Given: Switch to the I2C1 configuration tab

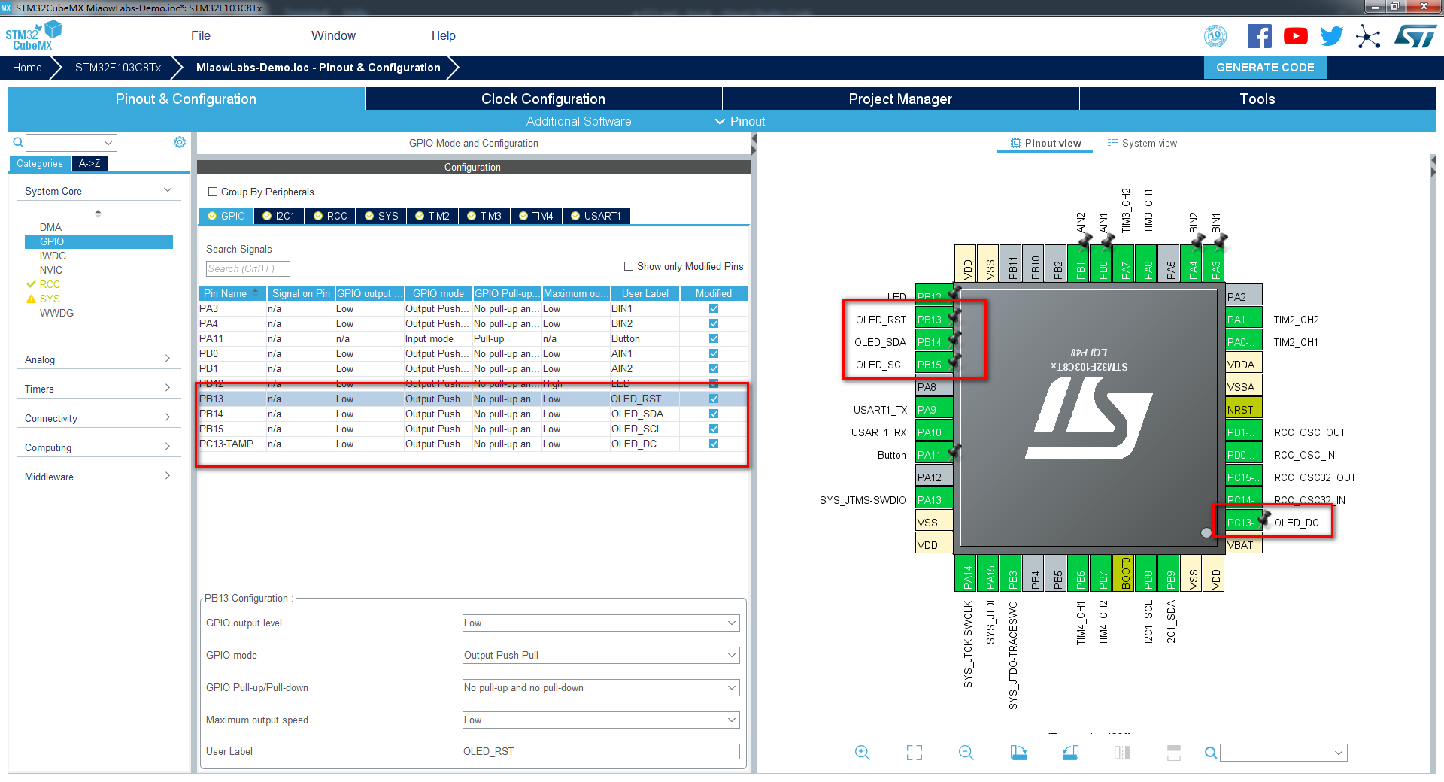Looking at the screenshot, I should click(x=279, y=216).
